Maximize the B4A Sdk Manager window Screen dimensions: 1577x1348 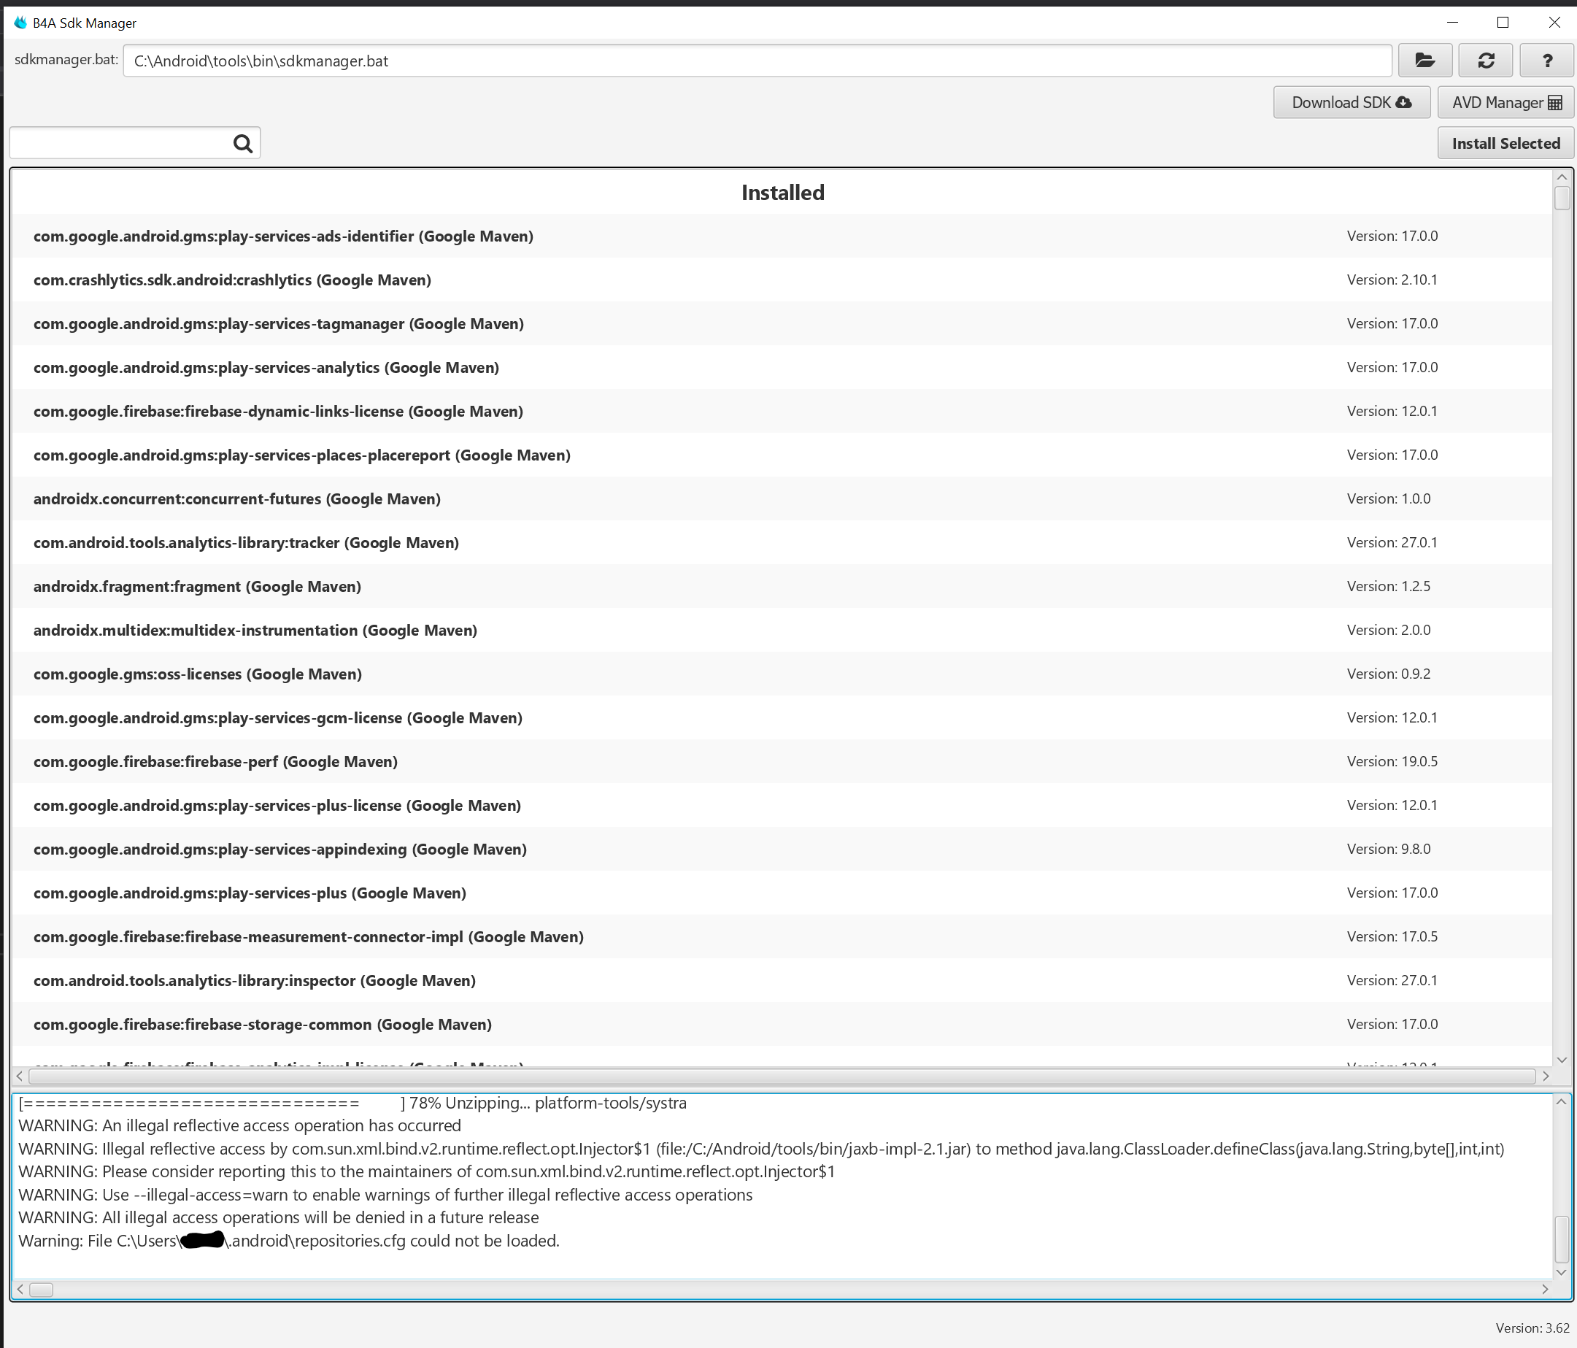click(x=1503, y=22)
